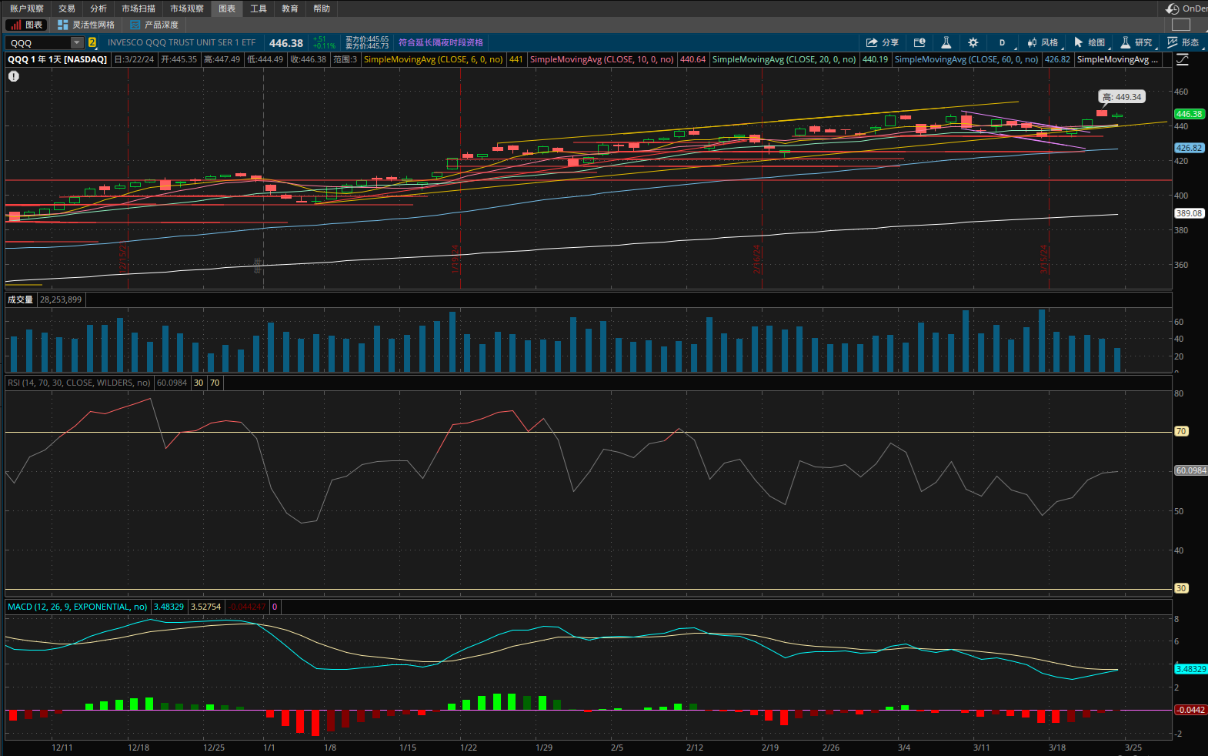Click the 389.08 white price axis bubble
This screenshot has height=756, width=1208.
(1189, 213)
